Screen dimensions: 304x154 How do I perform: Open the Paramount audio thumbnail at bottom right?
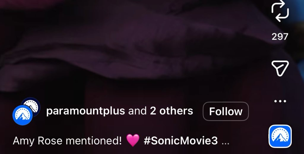click(280, 136)
